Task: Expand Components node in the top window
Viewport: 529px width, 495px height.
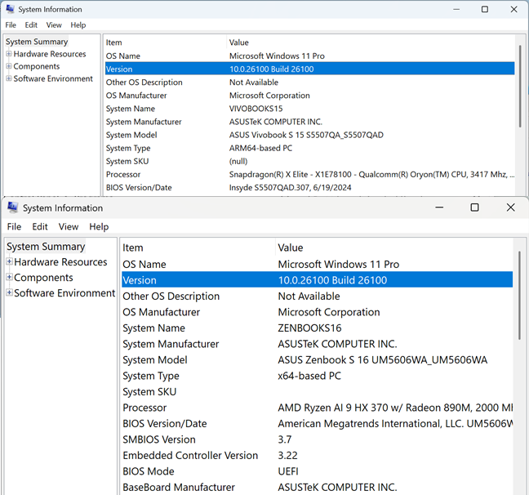Action: click(9, 66)
